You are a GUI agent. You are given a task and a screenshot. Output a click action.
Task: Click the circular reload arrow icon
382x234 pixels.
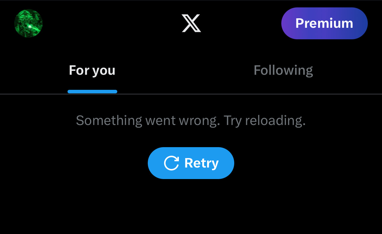(x=171, y=163)
